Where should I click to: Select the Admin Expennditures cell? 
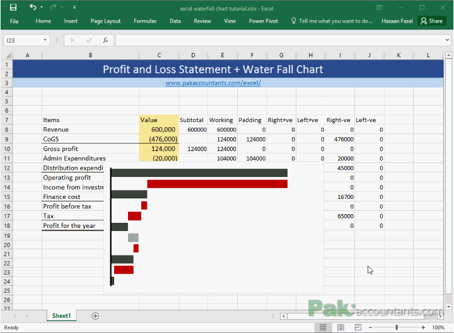pos(90,159)
